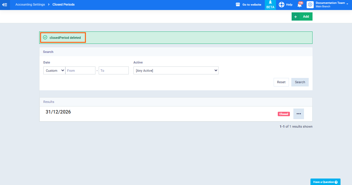The width and height of the screenshot is (352, 185).
Task: Click the plus icon on Add button
Action: coord(295,17)
